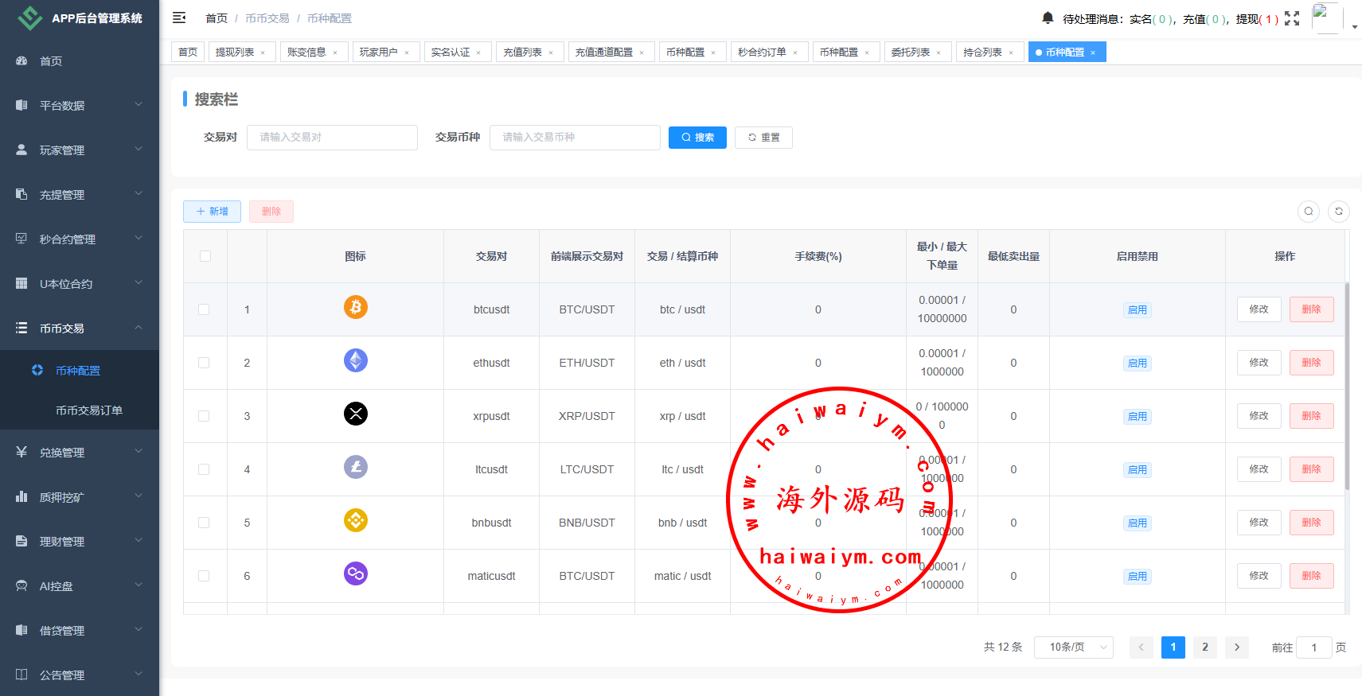Click the Ethereum coin icon
This screenshot has height=696, width=1362.
356,360
